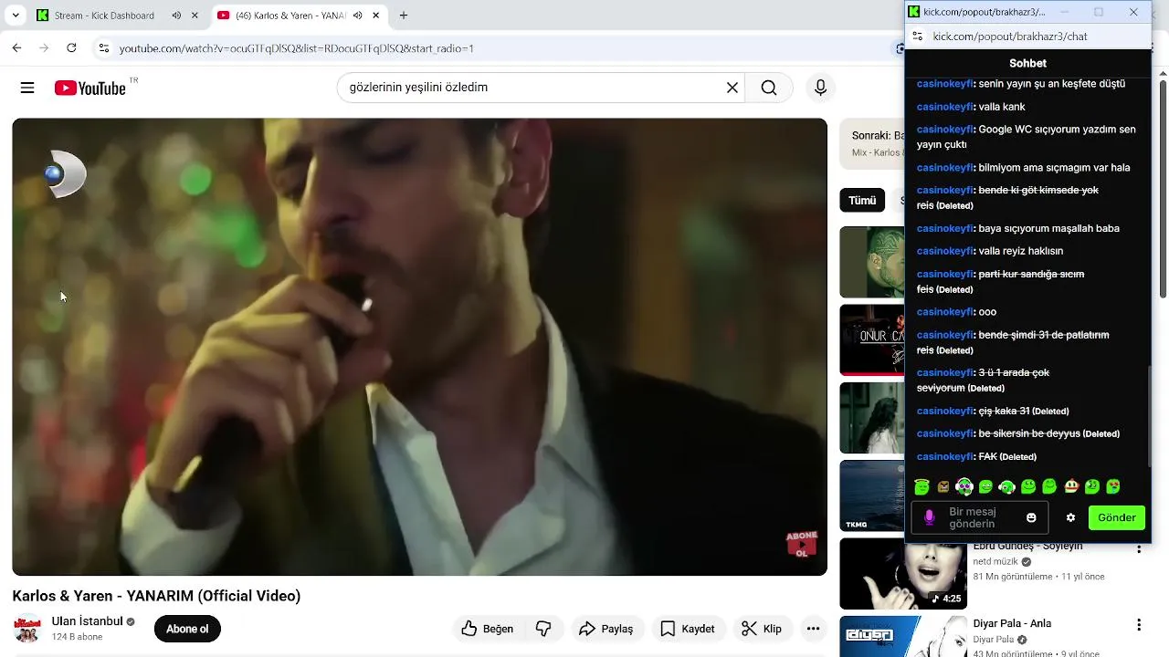Click the Sohbet chat header
The height and width of the screenshot is (657, 1169).
tap(1027, 63)
